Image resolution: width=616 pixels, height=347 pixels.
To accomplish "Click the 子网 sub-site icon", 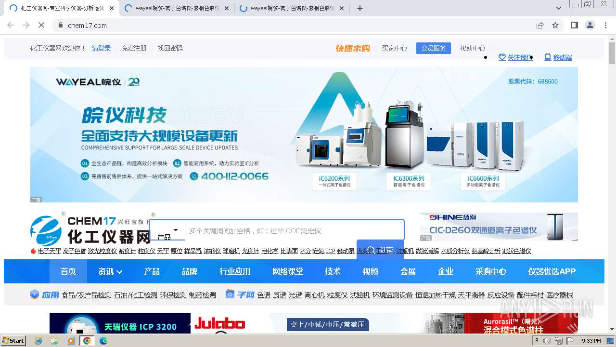I will click(x=230, y=294).
